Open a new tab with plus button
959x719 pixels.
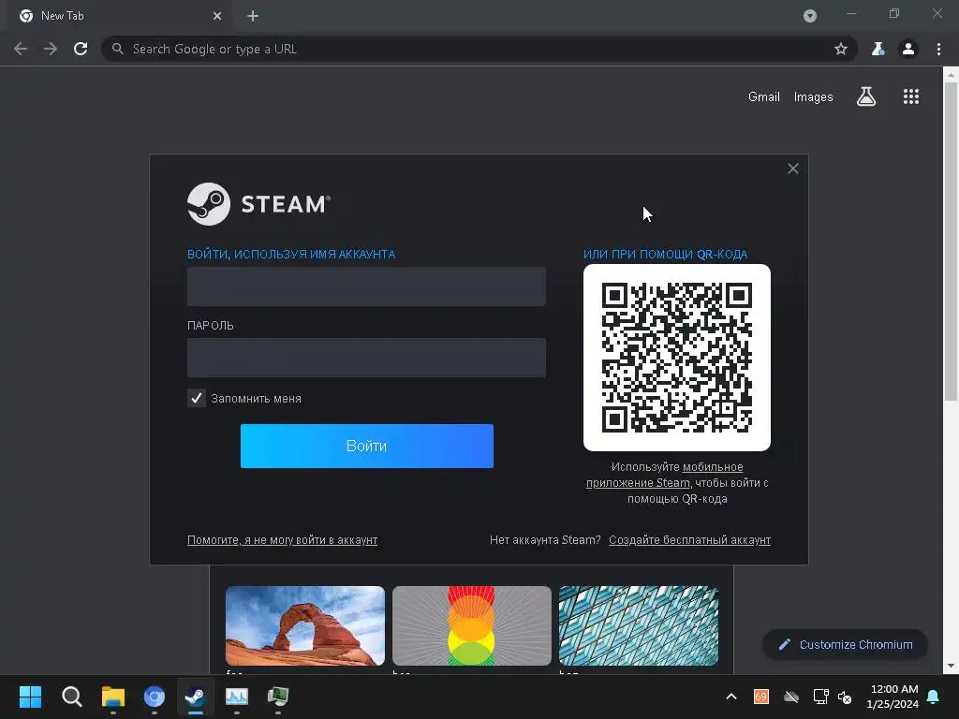click(253, 16)
